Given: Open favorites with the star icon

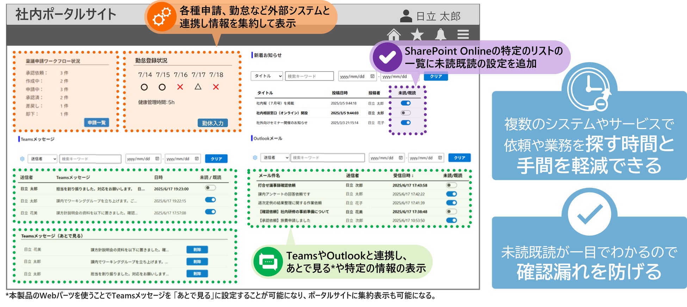Looking at the screenshot, I should (x=417, y=35).
